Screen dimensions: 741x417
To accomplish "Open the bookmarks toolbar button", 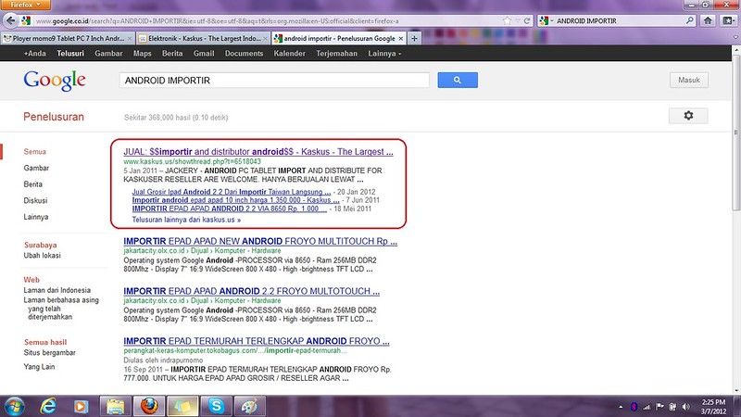I will 728,20.
